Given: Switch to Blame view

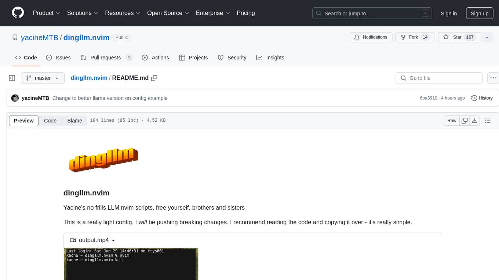Looking at the screenshot, I should 74,121.
